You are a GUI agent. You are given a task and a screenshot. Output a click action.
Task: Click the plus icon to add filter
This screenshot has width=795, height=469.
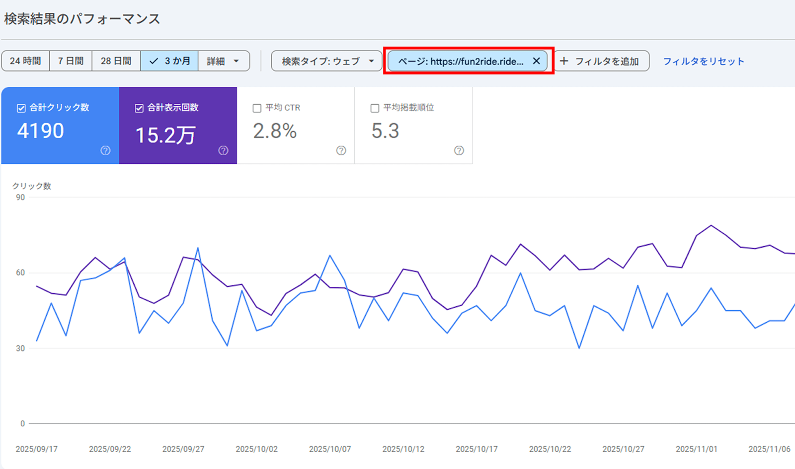pos(564,61)
